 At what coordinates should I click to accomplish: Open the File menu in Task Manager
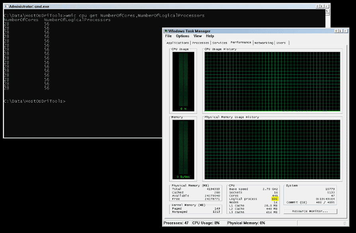[x=168, y=36]
